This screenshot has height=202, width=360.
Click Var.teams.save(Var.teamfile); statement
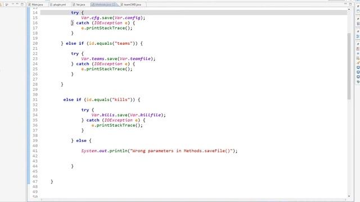pyautogui.click(x=118, y=59)
